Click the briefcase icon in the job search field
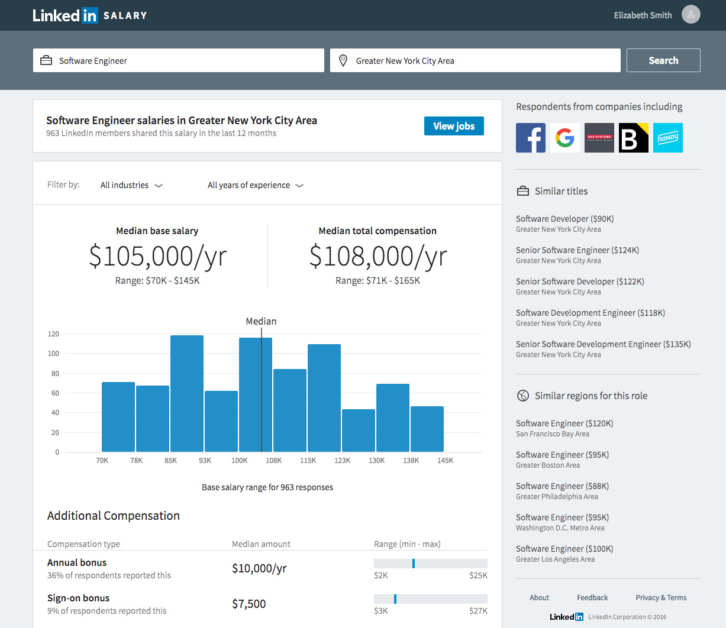This screenshot has width=726, height=628. pyautogui.click(x=46, y=60)
